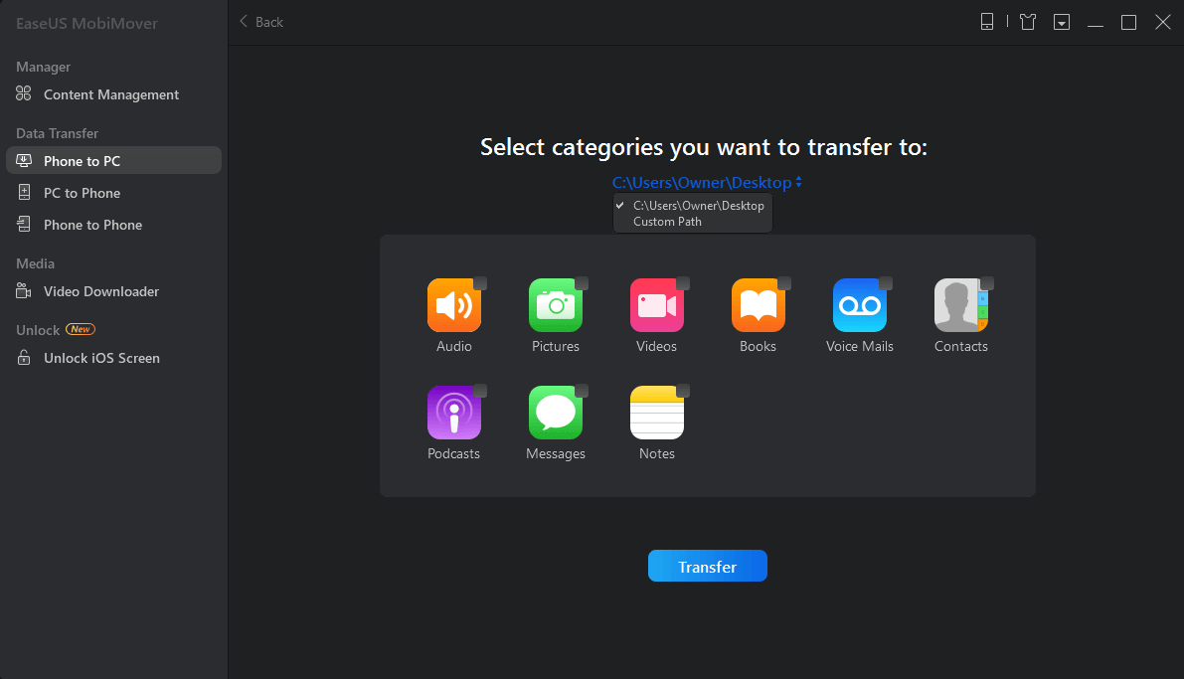
Task: Toggle the checkbox on the Contacts category
Action: pos(985,282)
